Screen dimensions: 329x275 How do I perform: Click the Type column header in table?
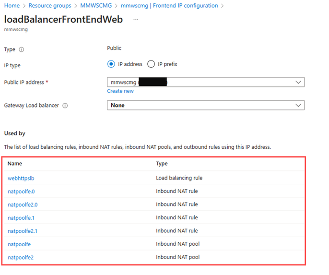coord(162,164)
